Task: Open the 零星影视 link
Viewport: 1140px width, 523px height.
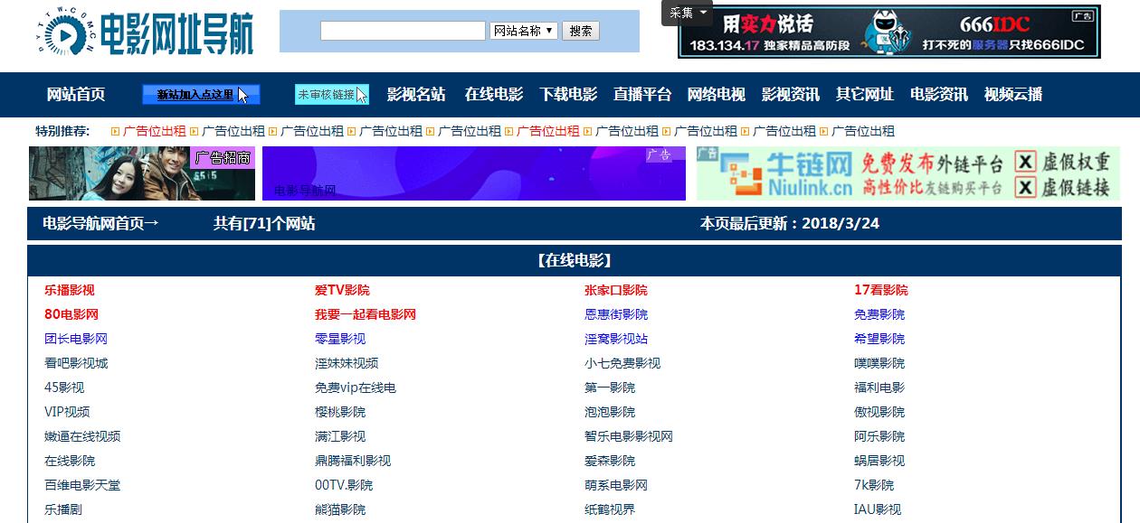Action: (340, 339)
